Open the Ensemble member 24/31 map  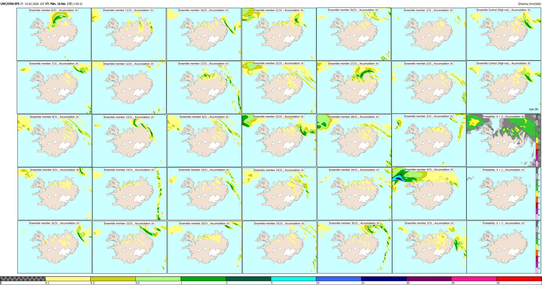[x=279, y=194]
